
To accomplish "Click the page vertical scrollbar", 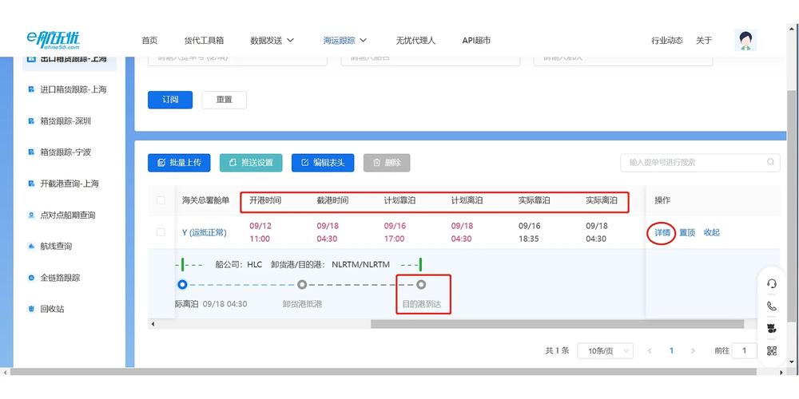I will [791, 207].
